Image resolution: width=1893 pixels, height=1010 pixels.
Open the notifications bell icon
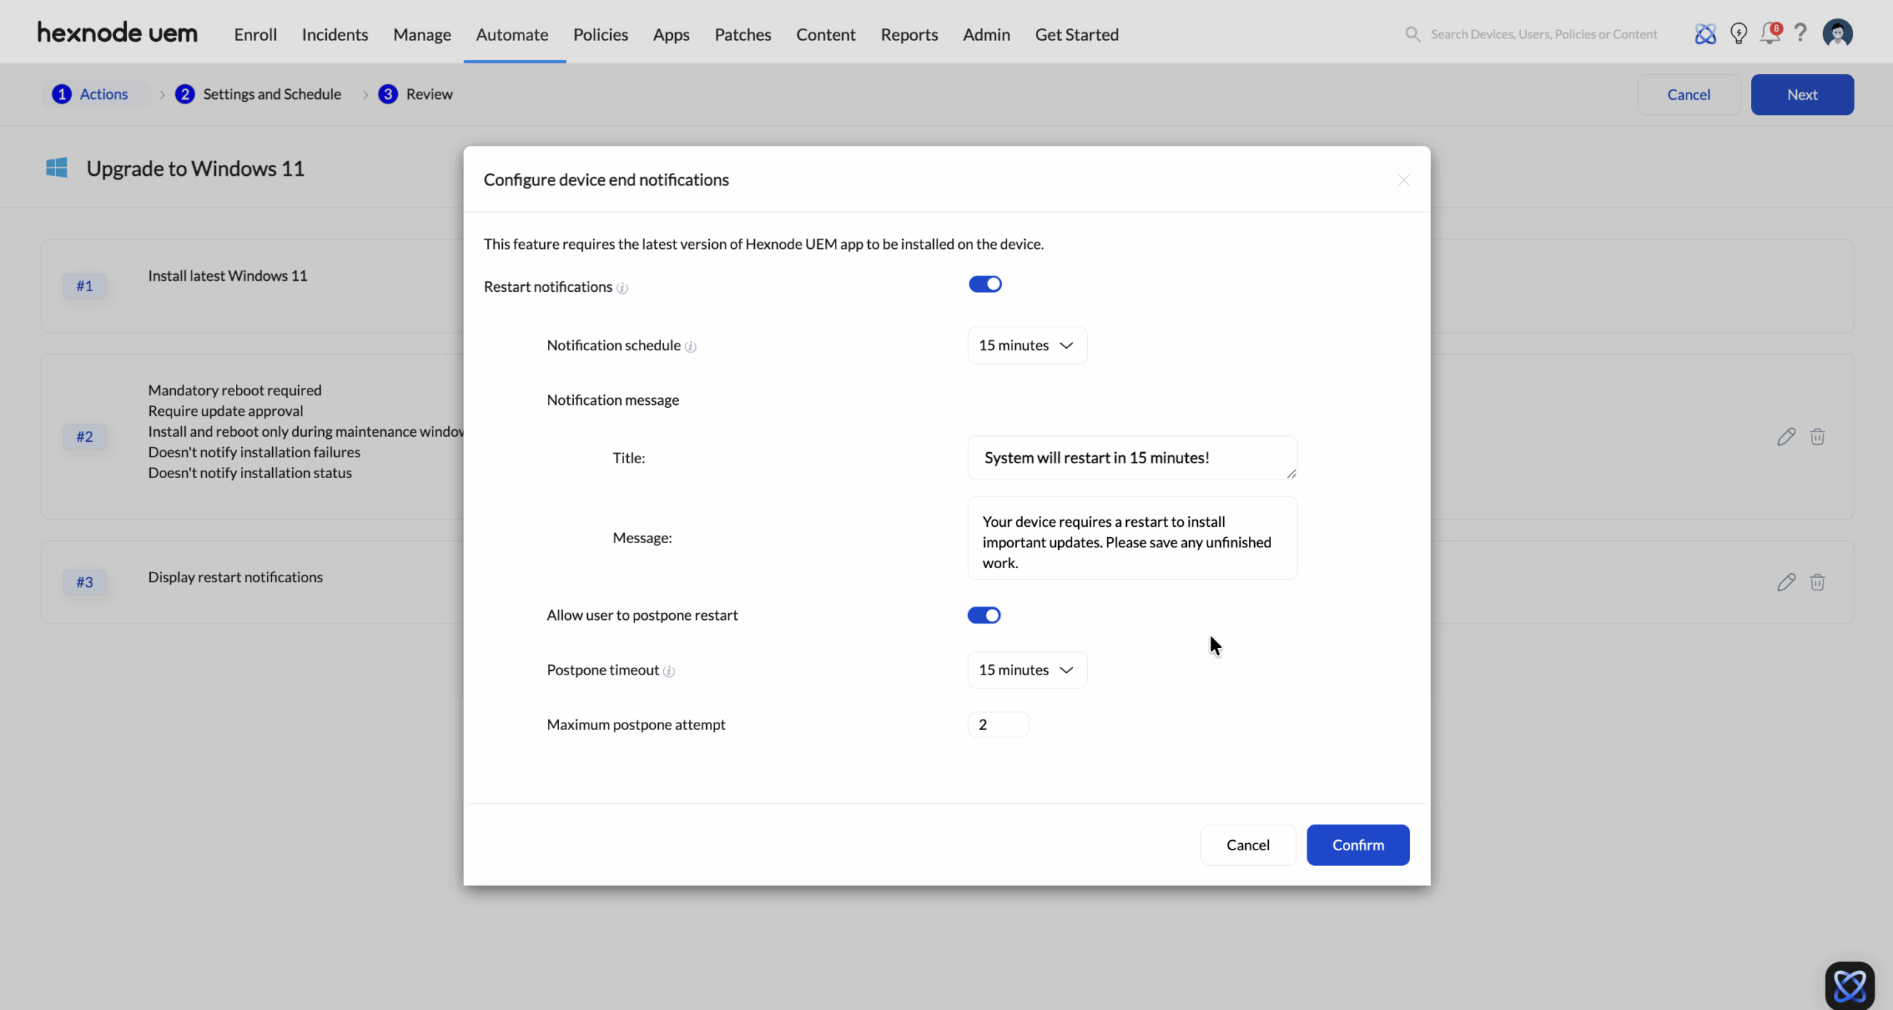(1770, 34)
